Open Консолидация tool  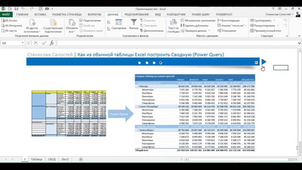[x=228, y=20]
